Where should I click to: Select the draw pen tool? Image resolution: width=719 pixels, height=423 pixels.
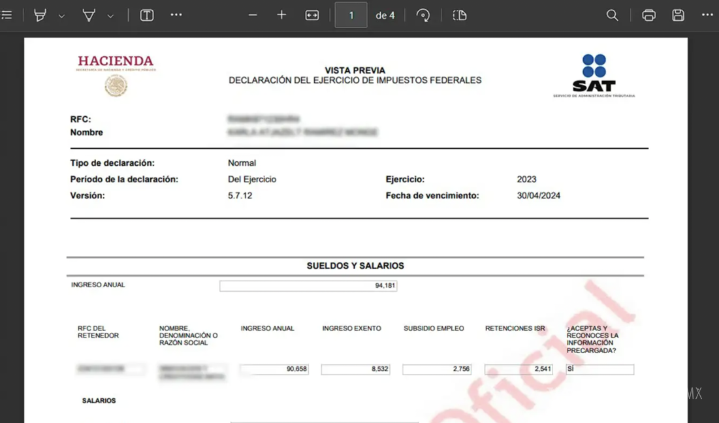(89, 15)
